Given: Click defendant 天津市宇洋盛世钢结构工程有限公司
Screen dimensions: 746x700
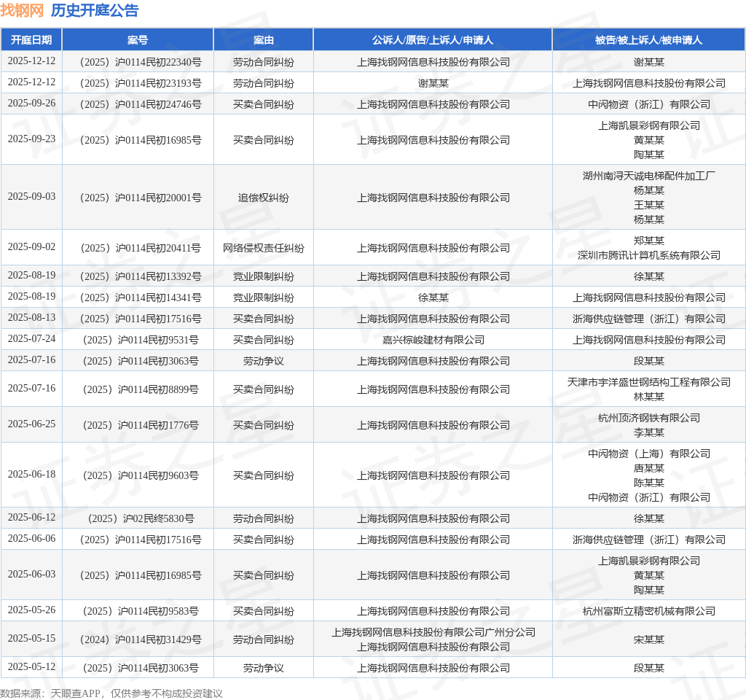Looking at the screenshot, I should pyautogui.click(x=649, y=382).
